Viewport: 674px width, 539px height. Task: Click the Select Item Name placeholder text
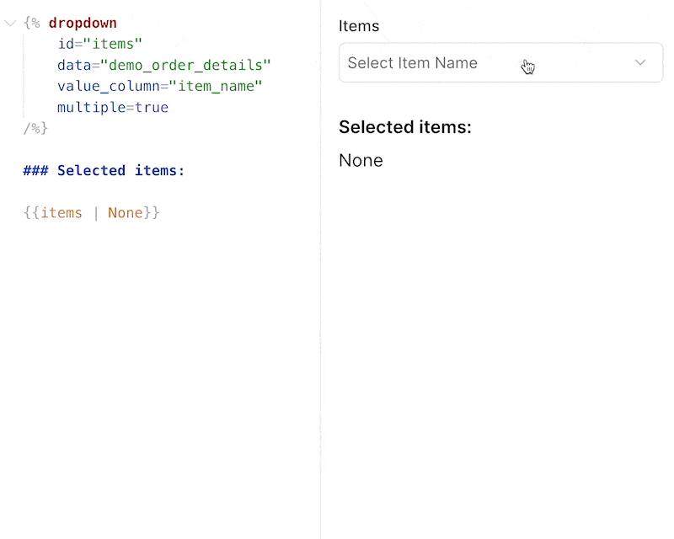pyautogui.click(x=413, y=62)
